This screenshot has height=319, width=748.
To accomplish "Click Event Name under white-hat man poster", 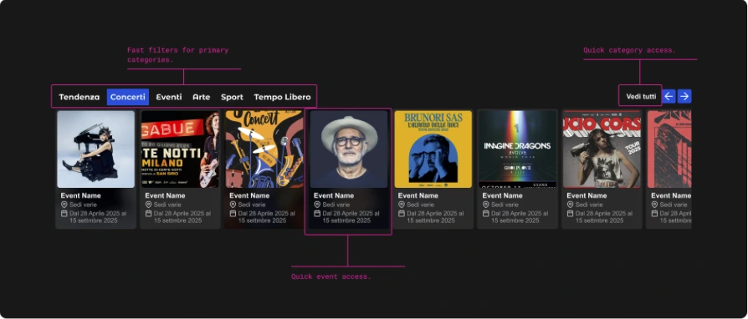I will 334,195.
